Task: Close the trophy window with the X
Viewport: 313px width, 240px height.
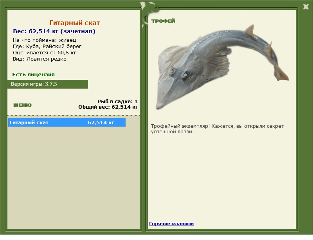Action: coord(306,7)
